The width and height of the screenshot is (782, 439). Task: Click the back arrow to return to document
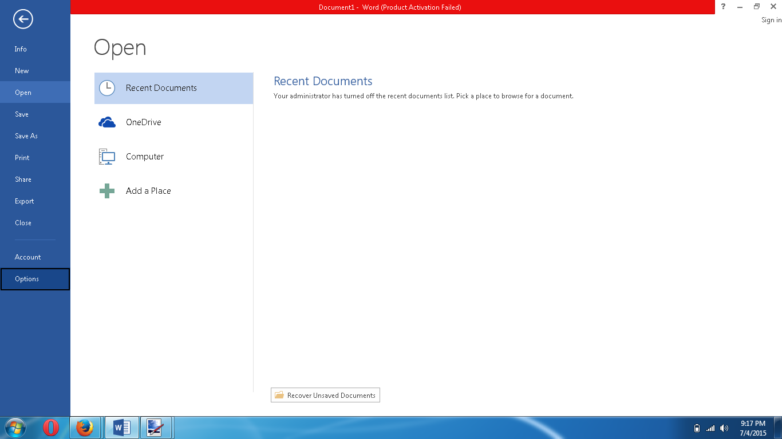(x=23, y=19)
